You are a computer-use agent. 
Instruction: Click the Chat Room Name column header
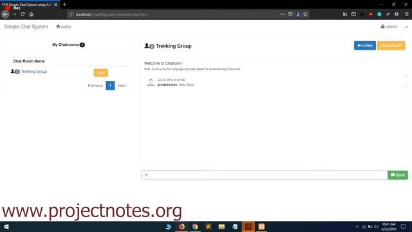pyautogui.click(x=29, y=61)
